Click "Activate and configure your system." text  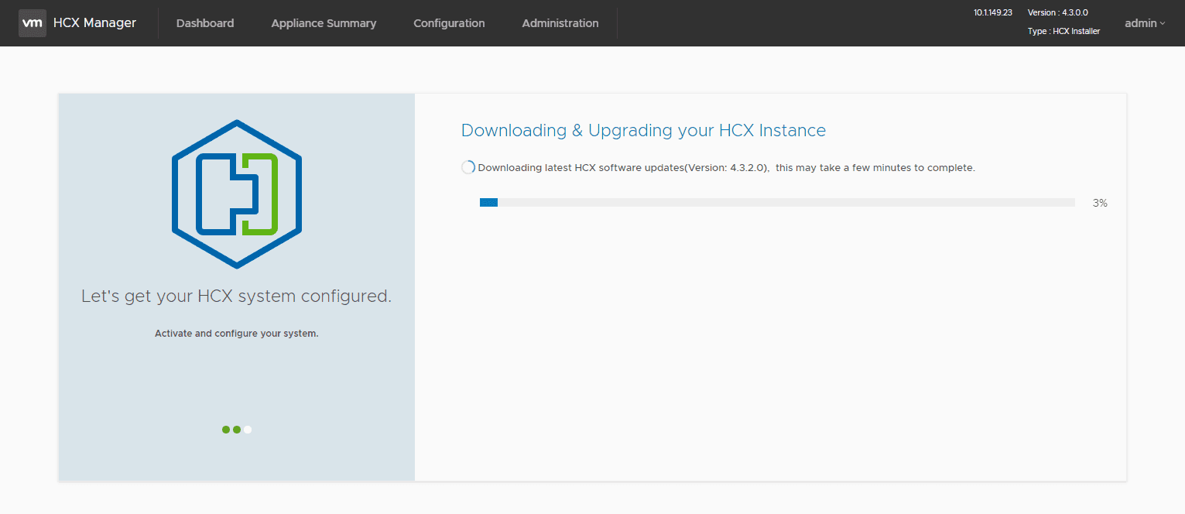[237, 334]
